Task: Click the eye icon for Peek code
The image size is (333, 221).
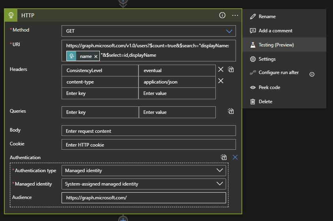Action: point(253,87)
